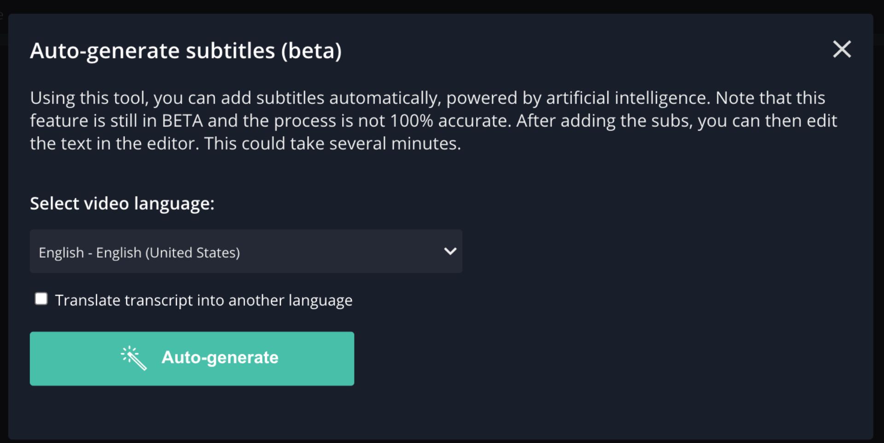Click the sparkle wand icon in the green button
The image size is (884, 443).
[134, 358]
